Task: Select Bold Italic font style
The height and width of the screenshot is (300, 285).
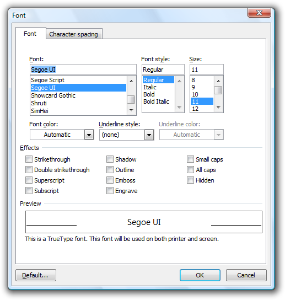Action: 156,101
